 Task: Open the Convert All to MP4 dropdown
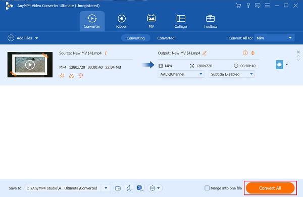[274, 38]
